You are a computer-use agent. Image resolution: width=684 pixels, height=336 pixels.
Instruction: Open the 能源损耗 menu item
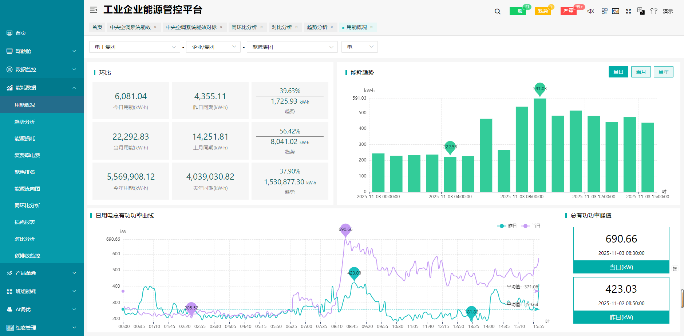coord(42,139)
